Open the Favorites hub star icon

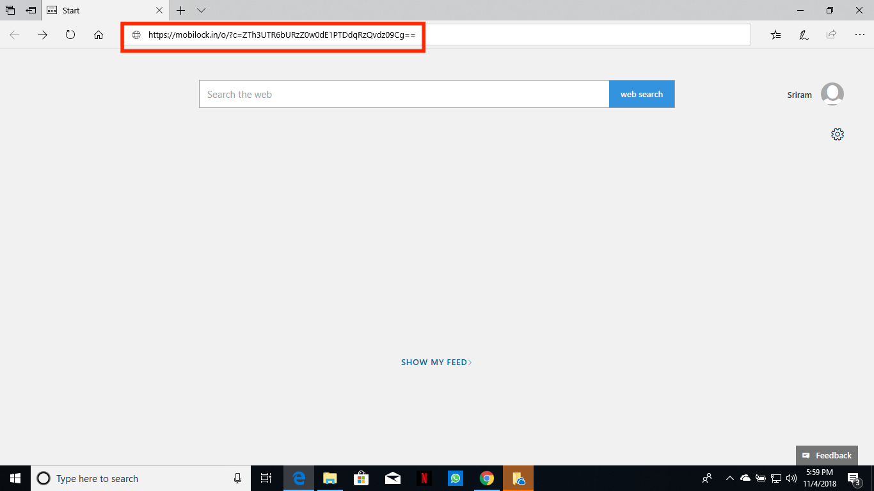point(775,35)
